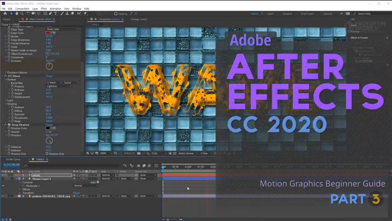Image resolution: width=392 pixels, height=221 pixels.
Task: Open the Composition menu
Action: [x=22, y=9]
